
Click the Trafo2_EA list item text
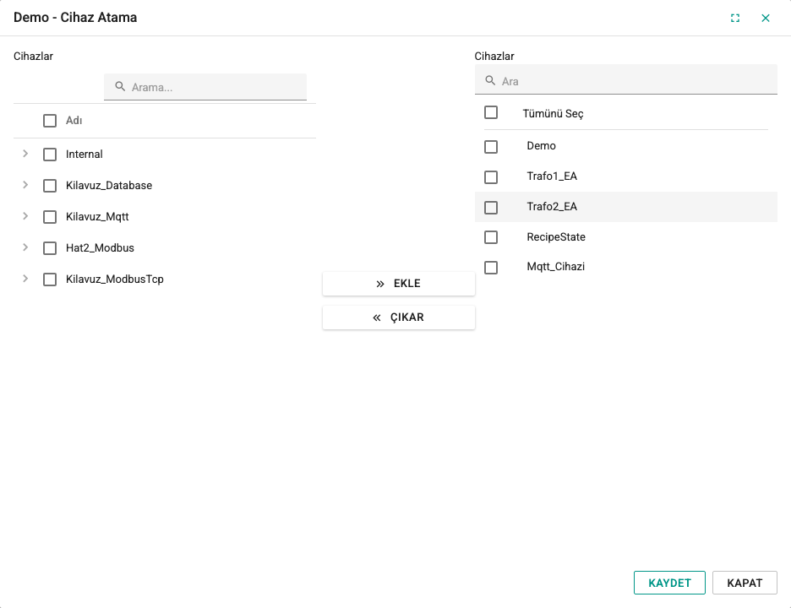pyautogui.click(x=552, y=206)
